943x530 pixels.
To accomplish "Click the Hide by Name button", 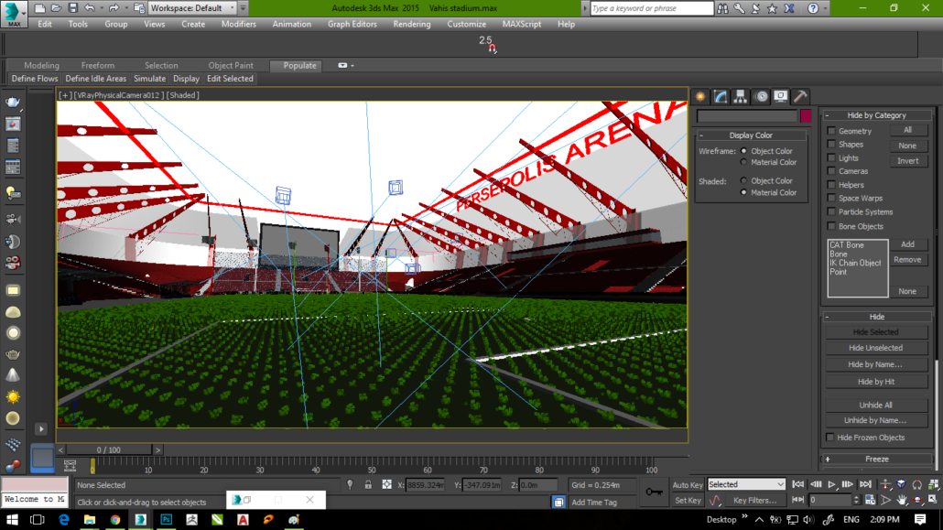I will tap(875, 364).
